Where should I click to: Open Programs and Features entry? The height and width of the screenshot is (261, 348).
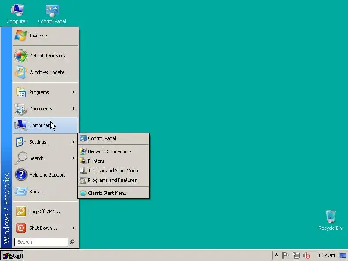(x=114, y=180)
